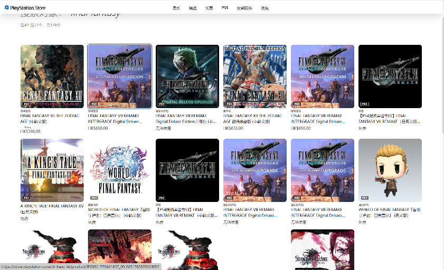Click the HK$638.00 price

233,128
